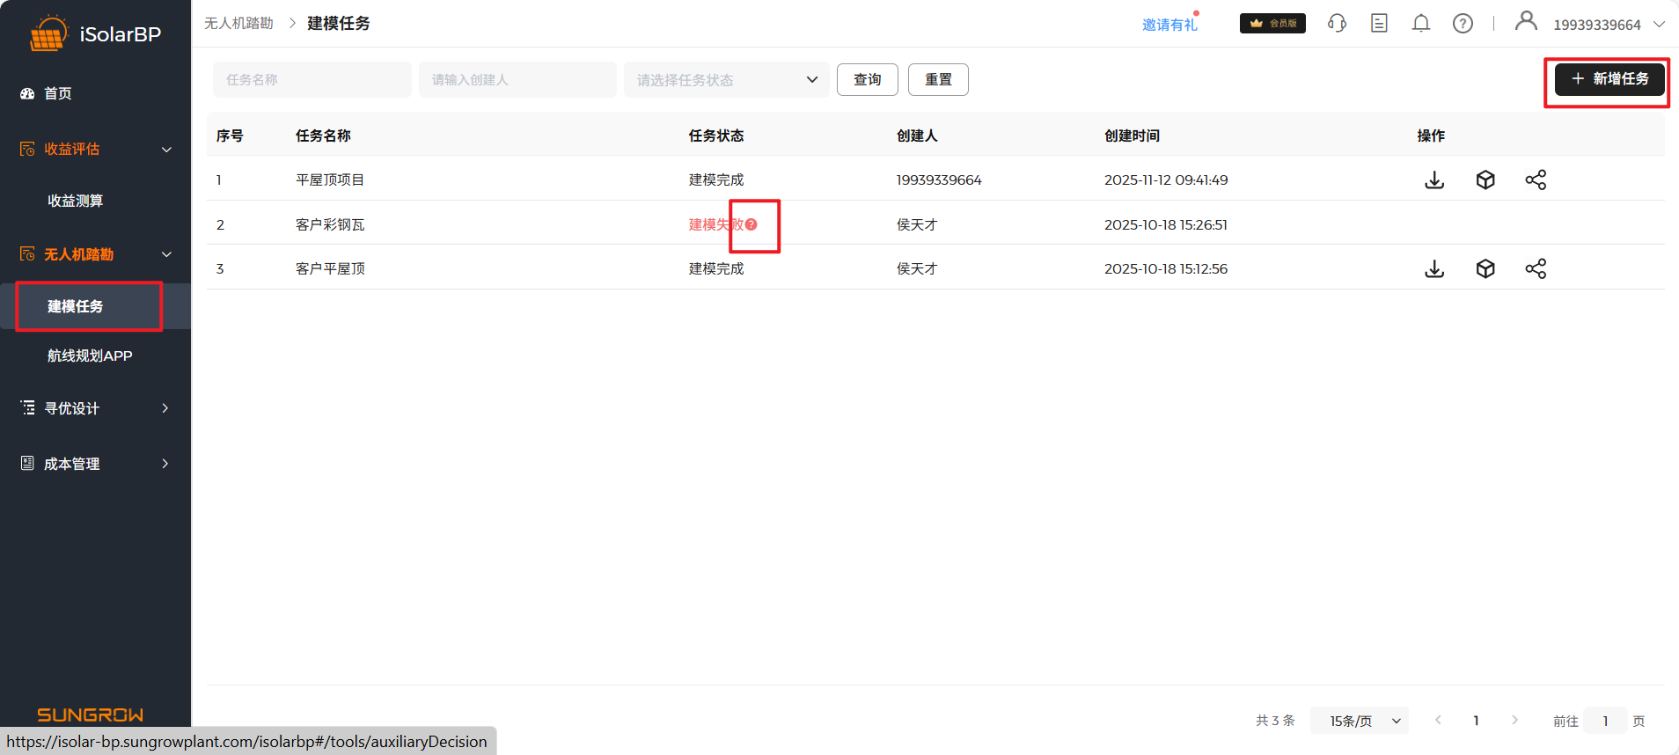Open 3D model view for 客户平屋顶

coord(1485,269)
